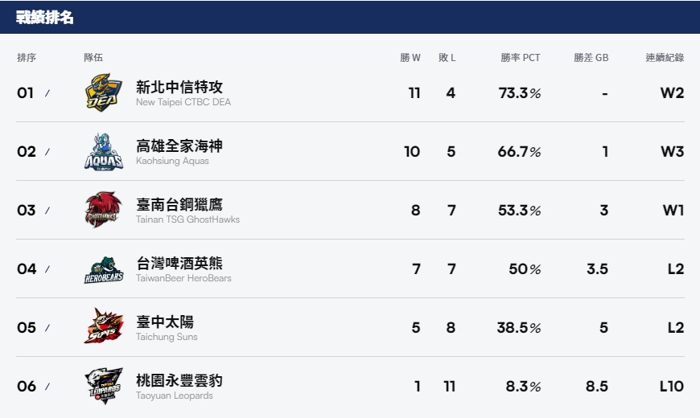The image size is (700, 418).
Task: Click the rank 01 slash indicator
Action: click(x=47, y=92)
